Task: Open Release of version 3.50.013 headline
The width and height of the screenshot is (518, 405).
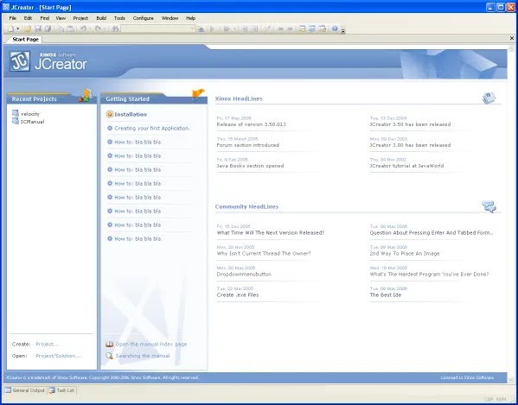Action: (251, 124)
